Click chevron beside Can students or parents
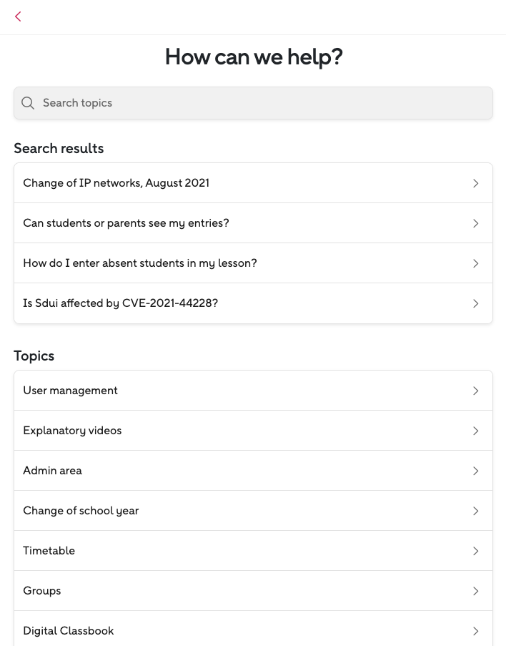 (x=476, y=223)
